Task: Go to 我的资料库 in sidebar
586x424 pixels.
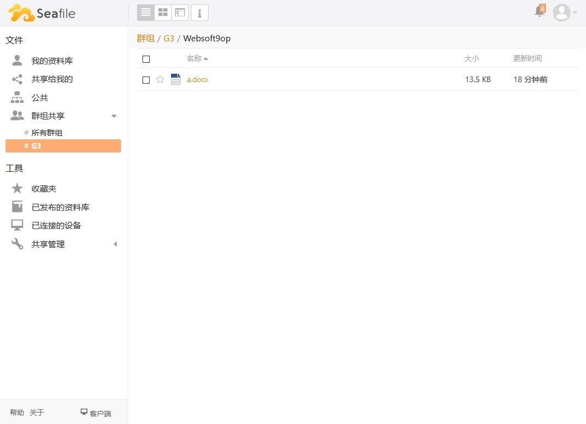Action: click(x=52, y=61)
